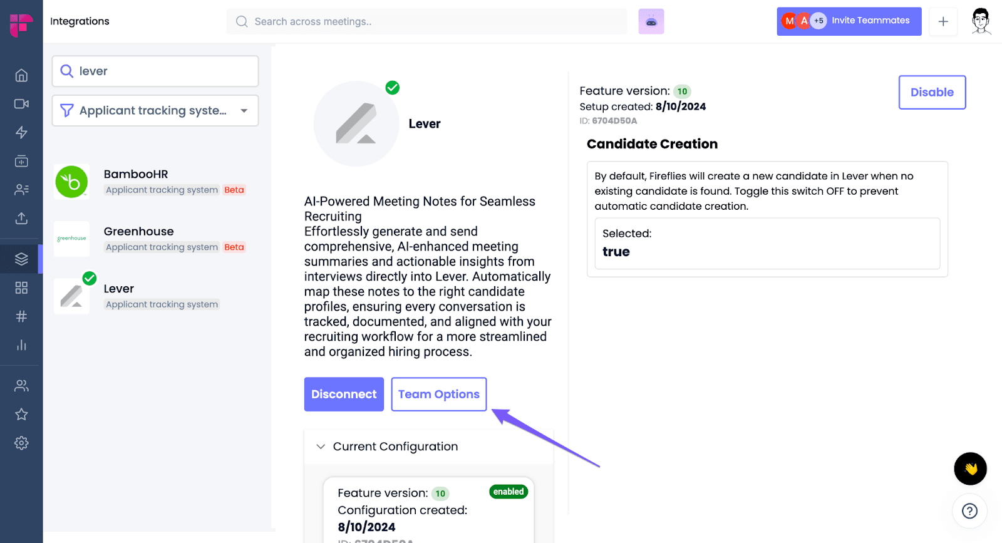Click the Integrations page title
Screen dimensions: 1002x543
coord(80,21)
